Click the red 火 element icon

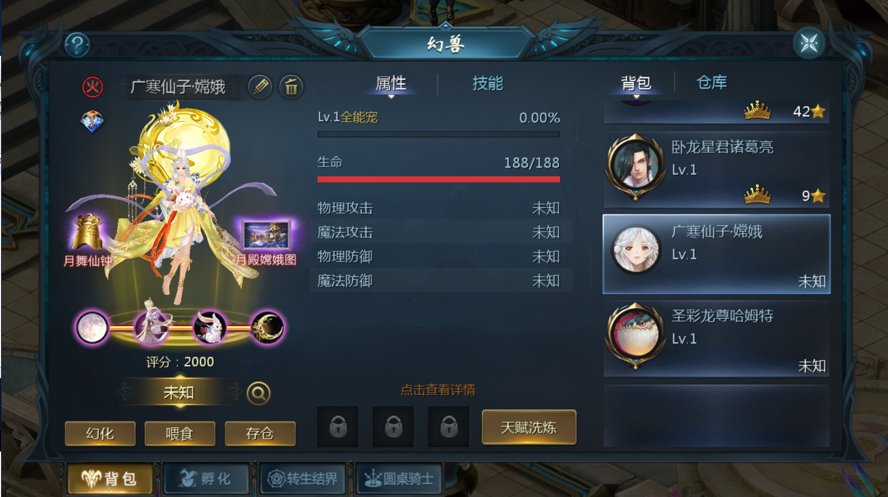[93, 87]
